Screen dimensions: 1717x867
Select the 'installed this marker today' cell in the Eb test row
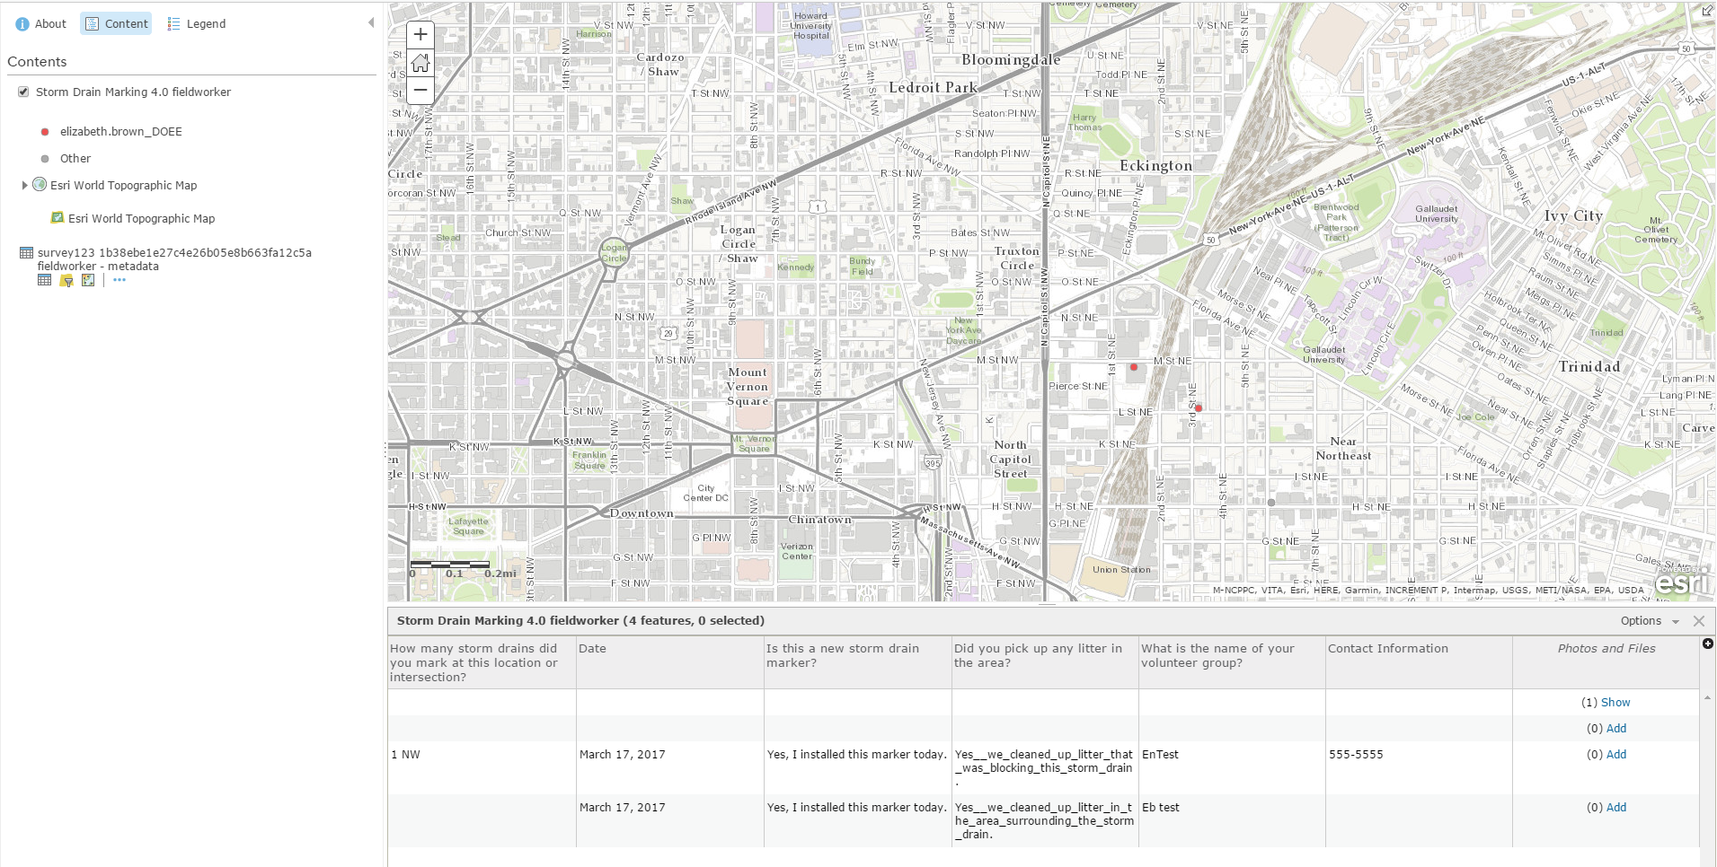(x=858, y=820)
